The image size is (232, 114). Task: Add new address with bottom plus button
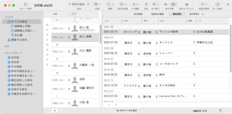pos(55,111)
